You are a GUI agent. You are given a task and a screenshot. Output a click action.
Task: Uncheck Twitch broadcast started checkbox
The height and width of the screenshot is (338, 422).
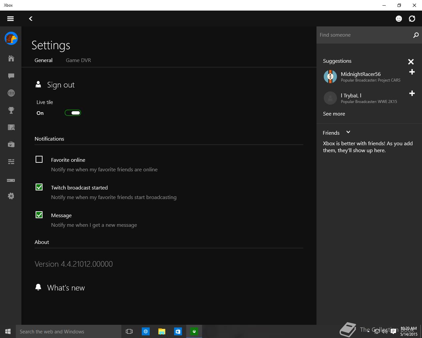coord(39,187)
